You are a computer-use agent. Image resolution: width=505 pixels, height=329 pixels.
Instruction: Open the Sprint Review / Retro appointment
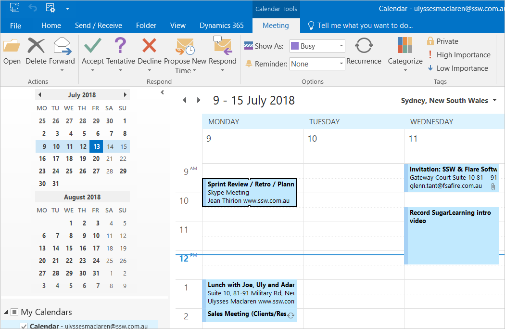click(249, 193)
